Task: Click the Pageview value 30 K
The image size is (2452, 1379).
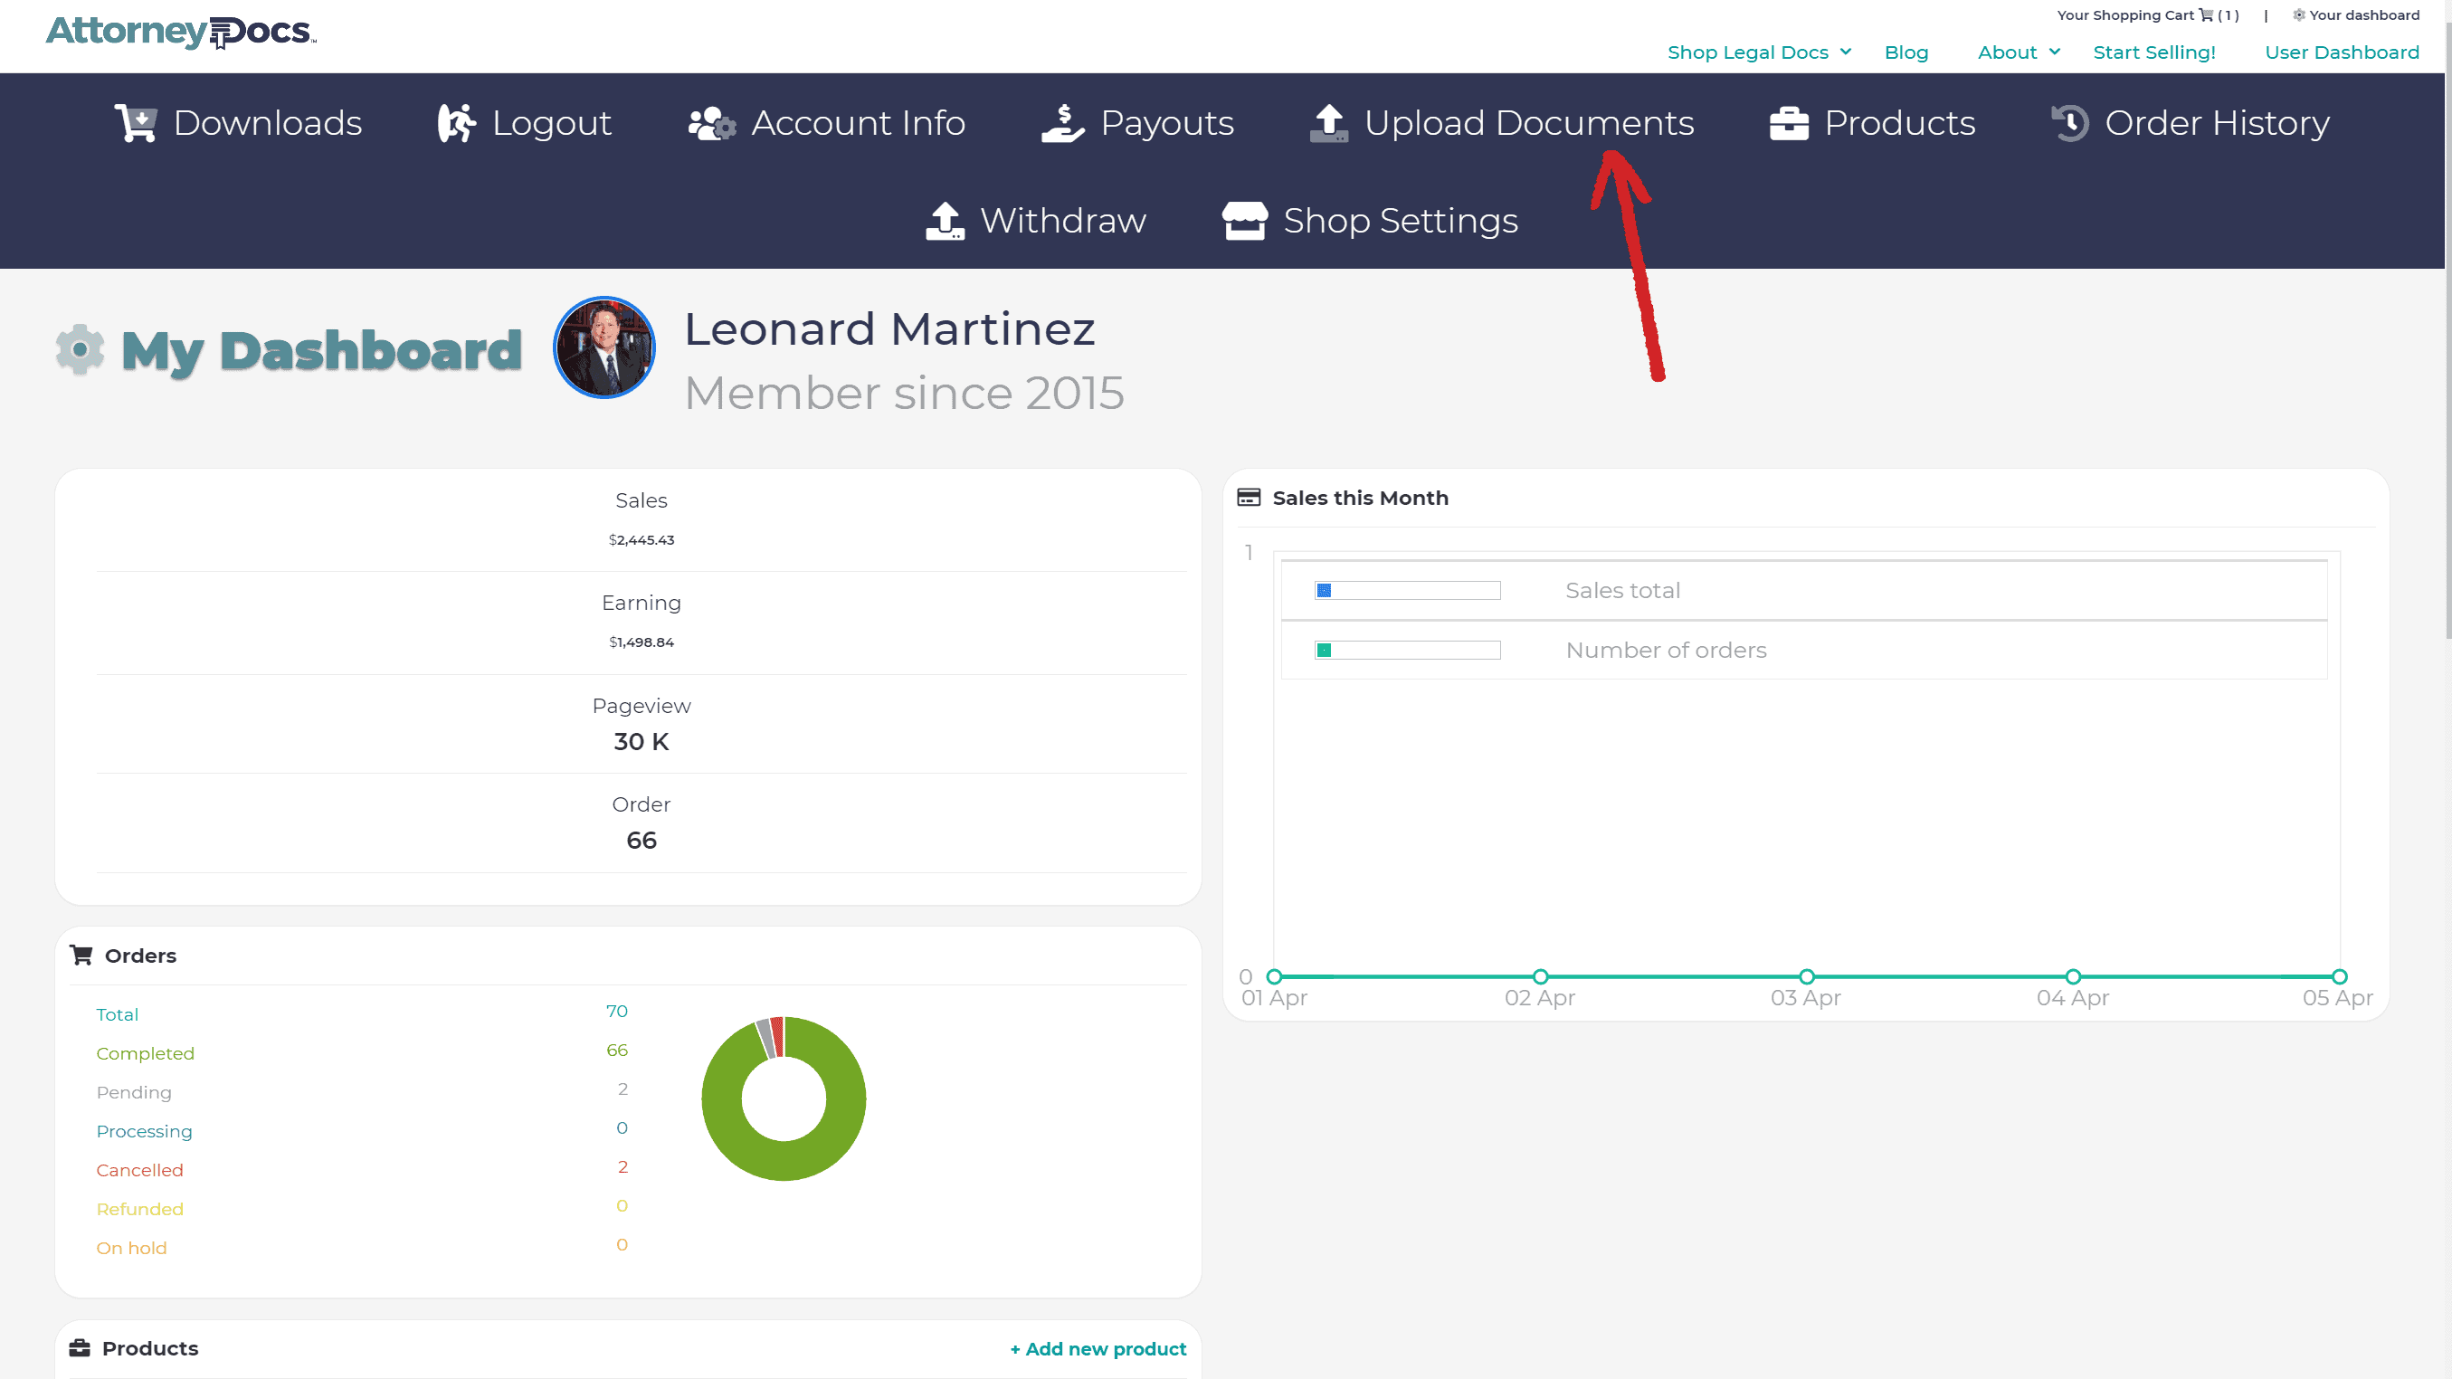Action: coord(642,742)
